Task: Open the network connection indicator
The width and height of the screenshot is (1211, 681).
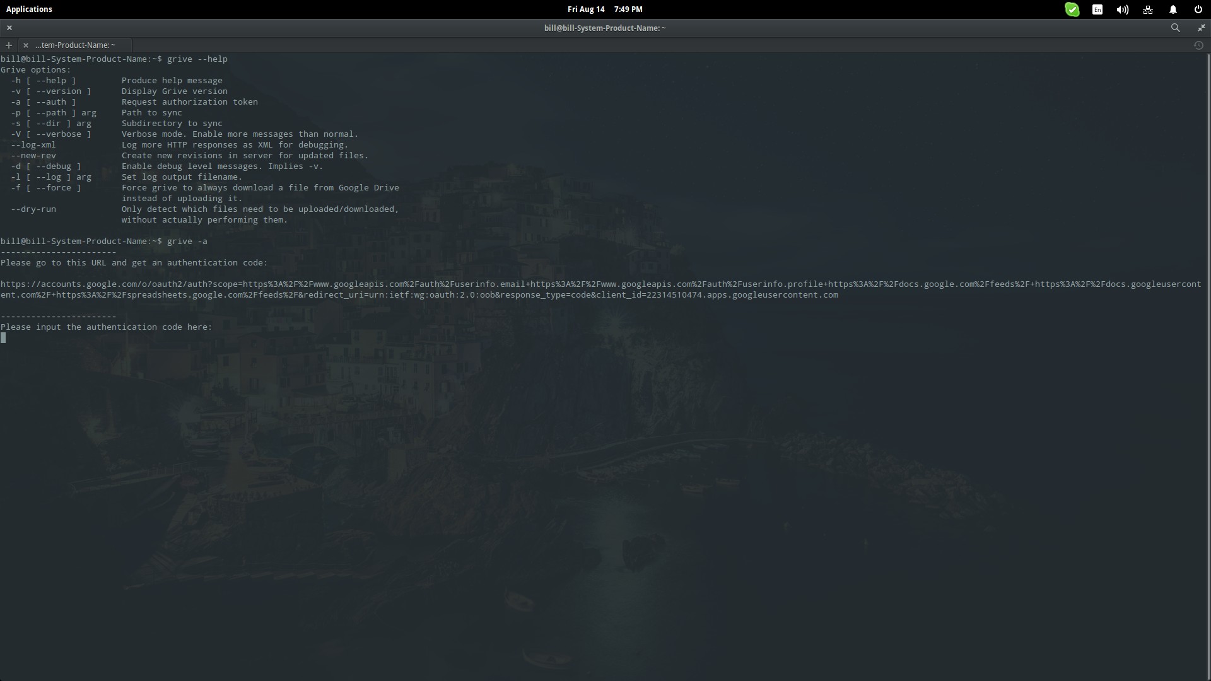Action: click(1148, 9)
